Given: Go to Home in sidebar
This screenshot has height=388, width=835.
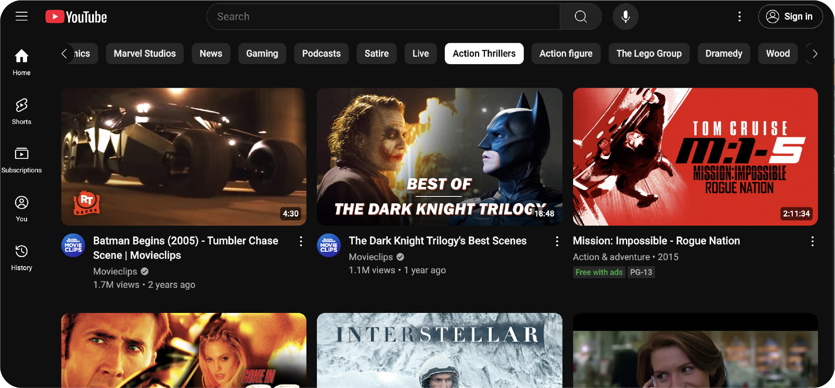Looking at the screenshot, I should coord(21,62).
